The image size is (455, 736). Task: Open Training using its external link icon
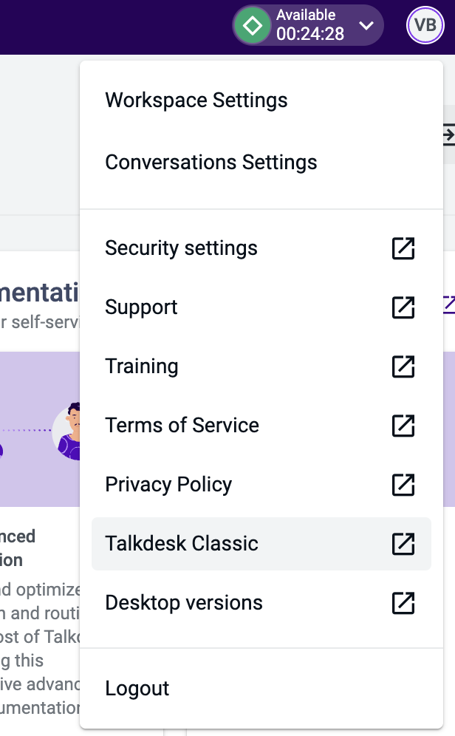(403, 367)
